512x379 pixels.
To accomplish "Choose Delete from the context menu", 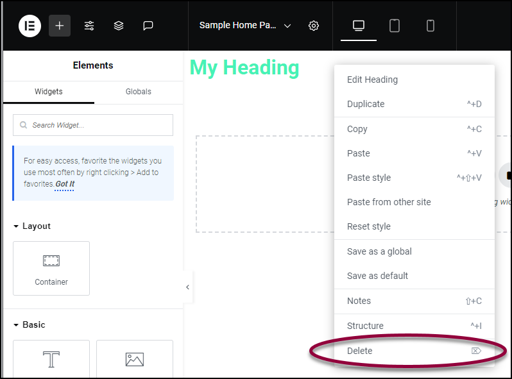I will tap(414, 351).
